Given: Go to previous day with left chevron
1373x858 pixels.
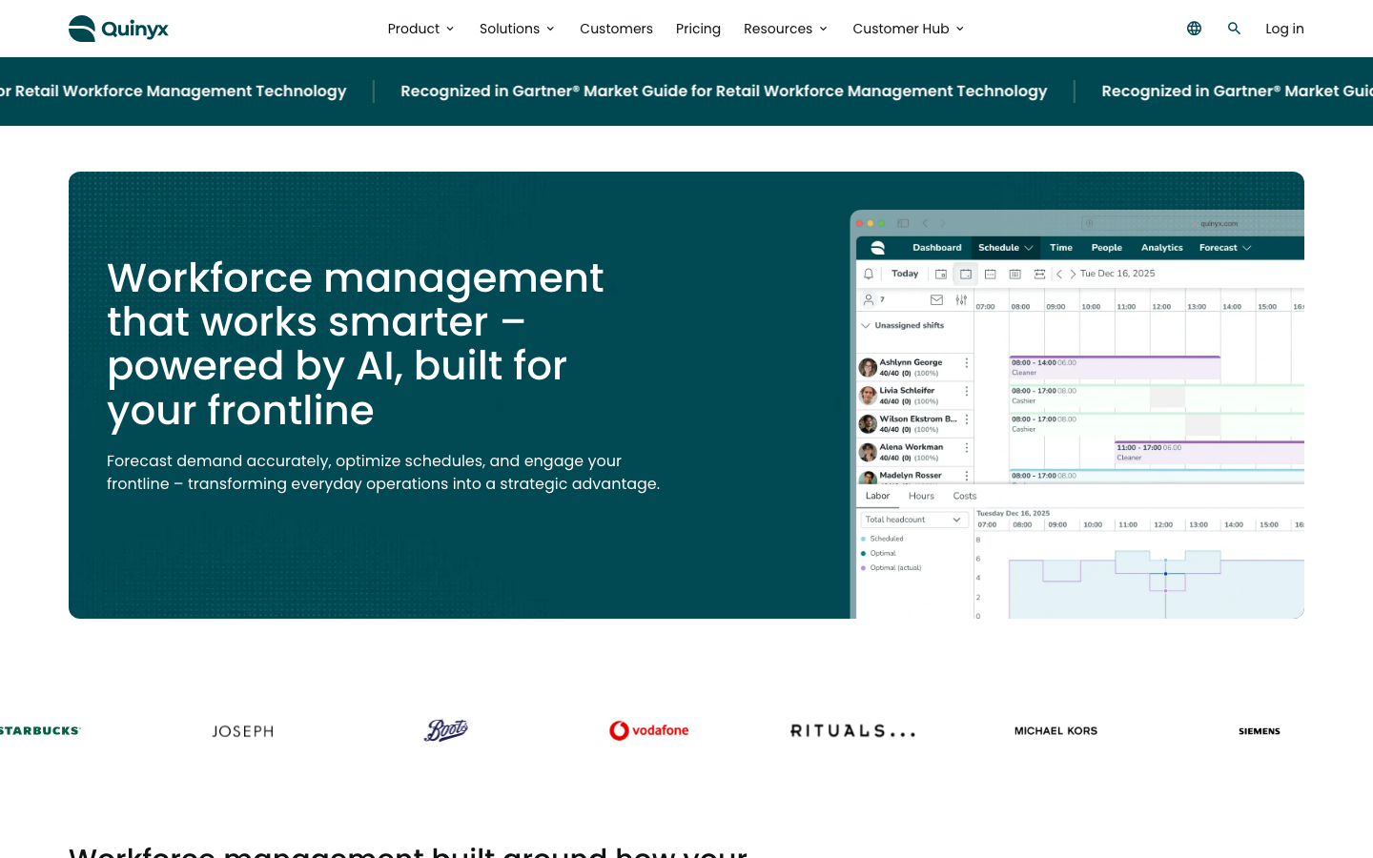Looking at the screenshot, I should pyautogui.click(x=1059, y=274).
